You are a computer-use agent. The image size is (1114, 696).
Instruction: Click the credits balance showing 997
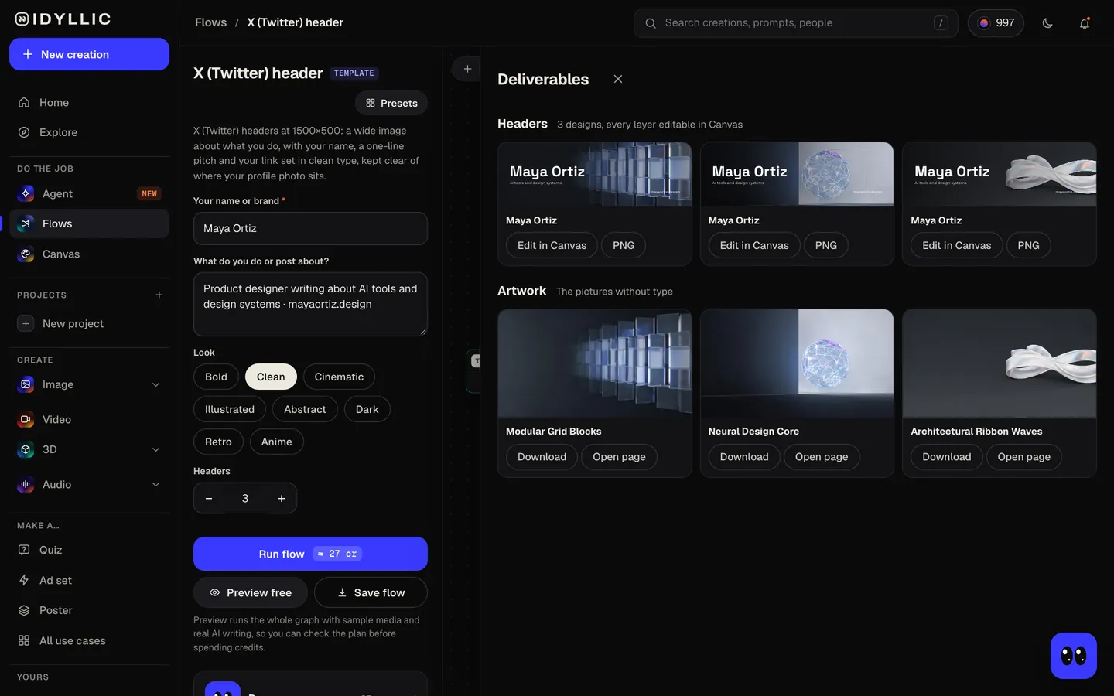click(x=996, y=23)
